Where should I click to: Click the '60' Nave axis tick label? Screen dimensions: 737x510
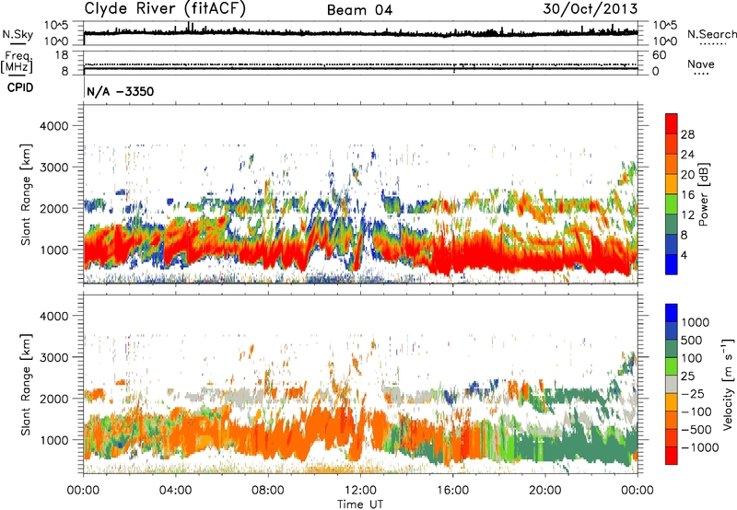[x=659, y=55]
